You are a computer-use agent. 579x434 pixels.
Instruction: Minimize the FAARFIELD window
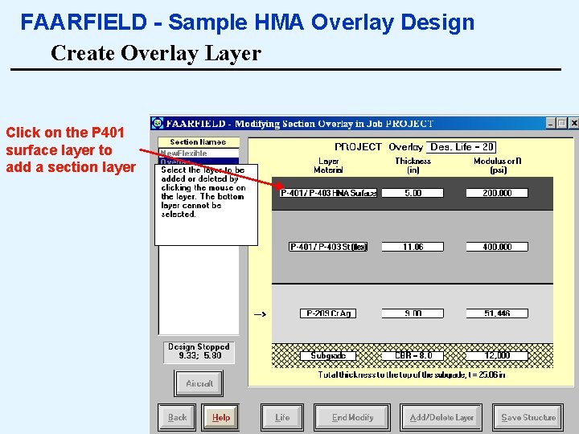coord(551,123)
